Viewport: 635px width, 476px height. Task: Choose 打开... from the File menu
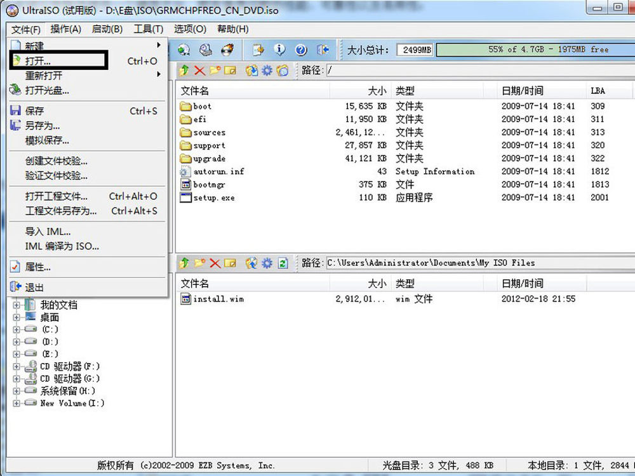[x=38, y=61]
